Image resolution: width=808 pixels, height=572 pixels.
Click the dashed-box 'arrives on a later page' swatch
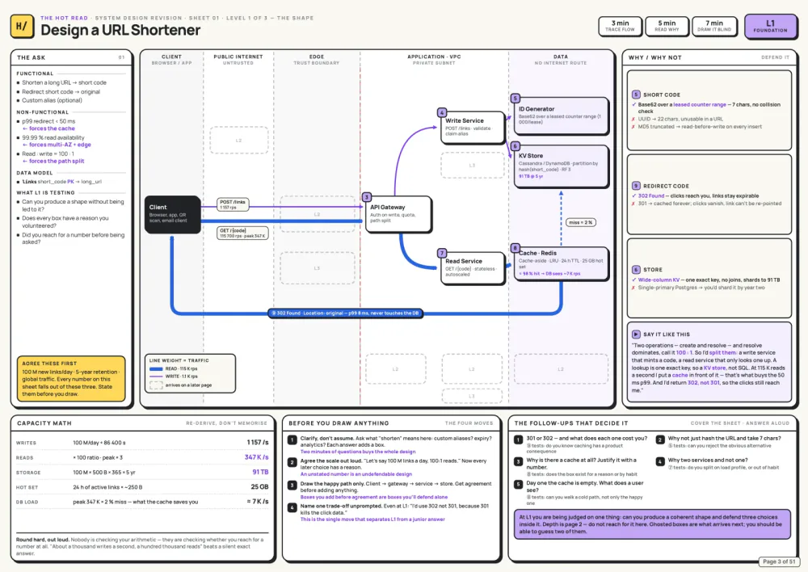point(156,385)
